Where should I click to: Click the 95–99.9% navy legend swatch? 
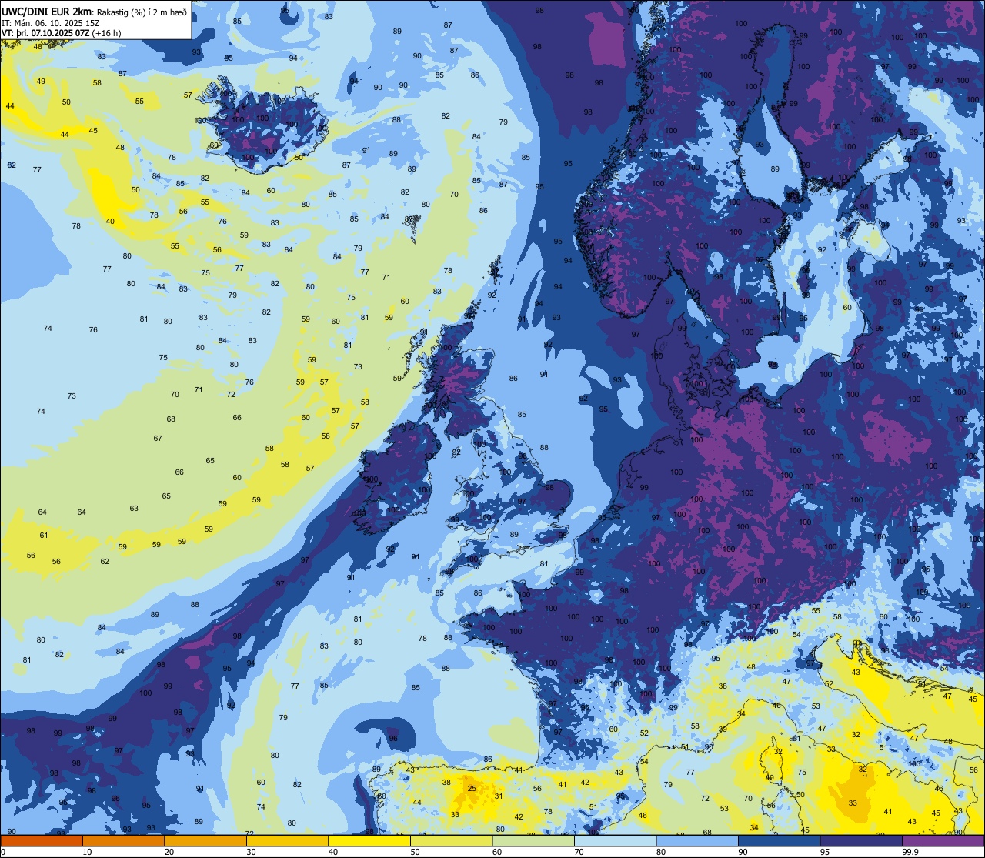[862, 841]
